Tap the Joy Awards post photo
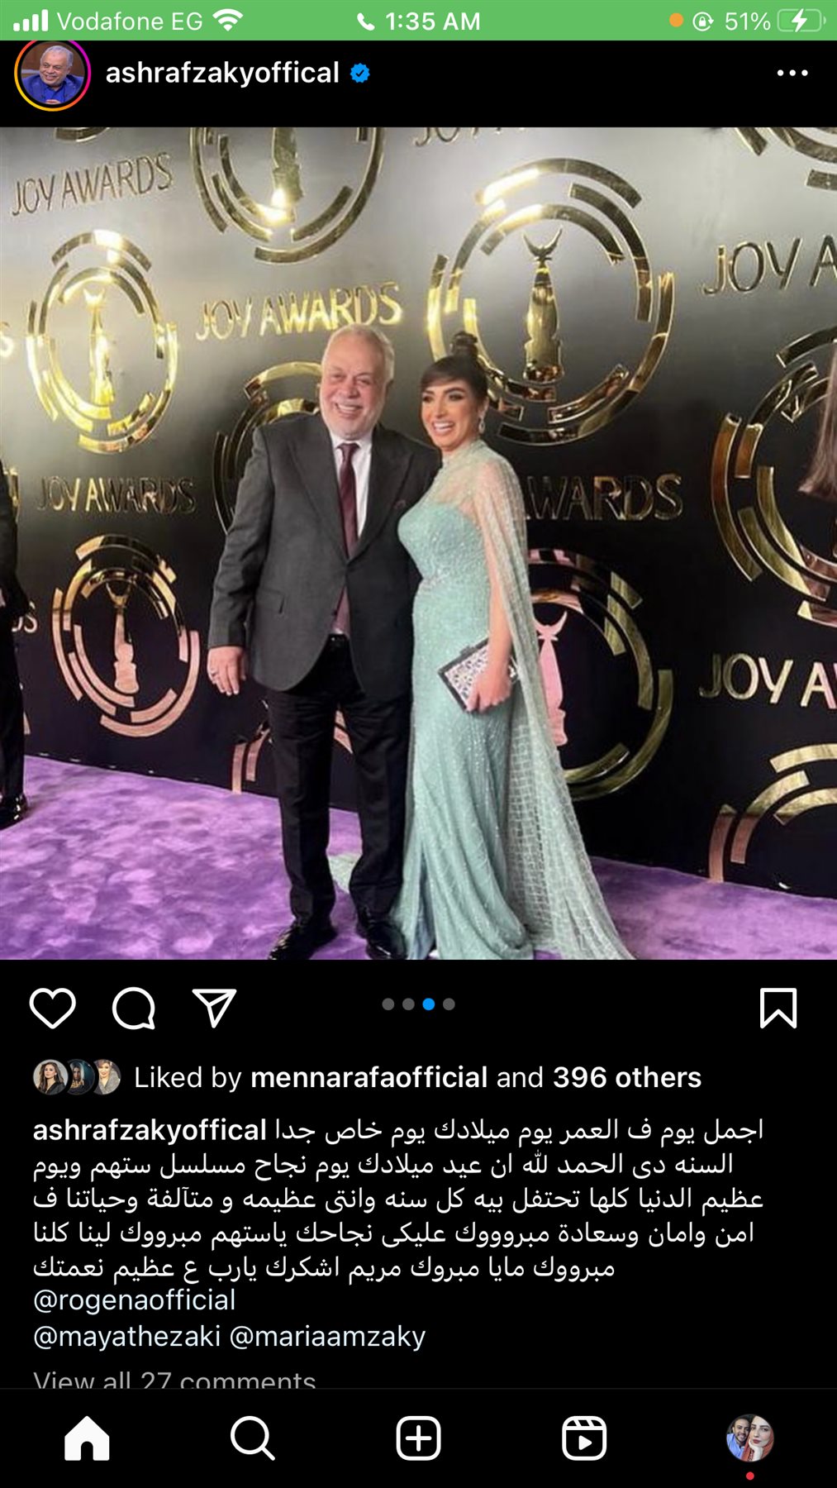 418,543
